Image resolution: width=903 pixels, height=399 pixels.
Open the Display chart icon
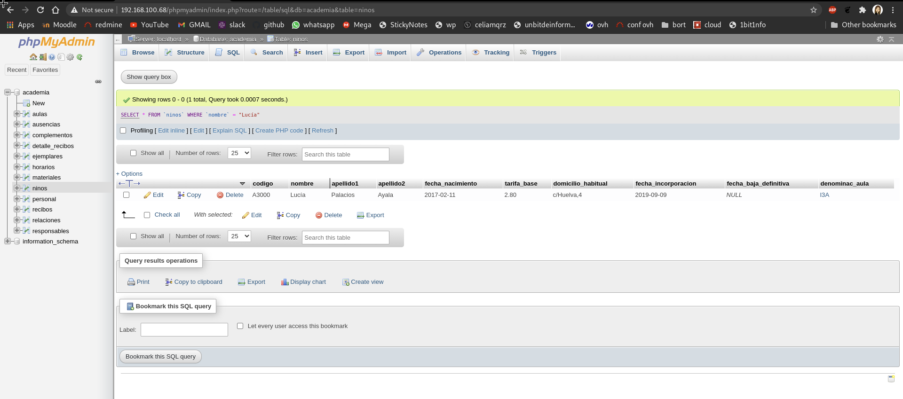click(x=285, y=282)
